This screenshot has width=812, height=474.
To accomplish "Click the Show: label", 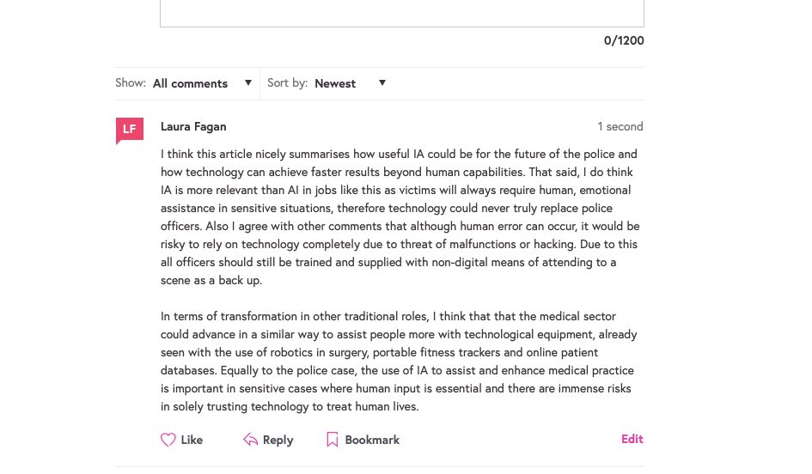I will 131,83.
